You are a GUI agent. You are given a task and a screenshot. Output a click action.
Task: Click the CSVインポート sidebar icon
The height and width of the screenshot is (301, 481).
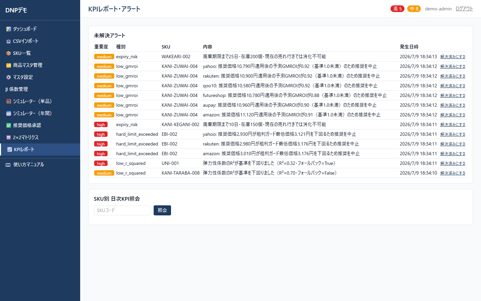point(9,41)
